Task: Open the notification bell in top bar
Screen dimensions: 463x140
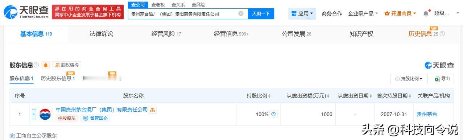Action: pos(426,13)
